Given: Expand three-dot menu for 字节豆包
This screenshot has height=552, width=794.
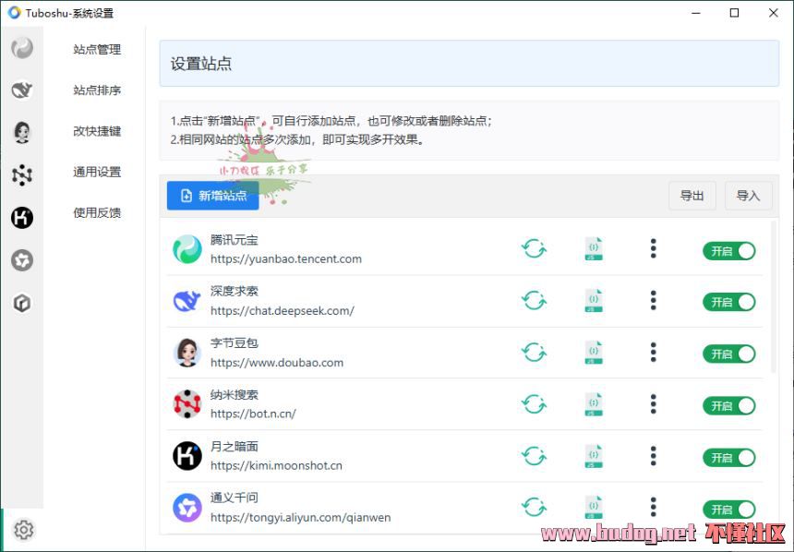Looking at the screenshot, I should (x=654, y=352).
